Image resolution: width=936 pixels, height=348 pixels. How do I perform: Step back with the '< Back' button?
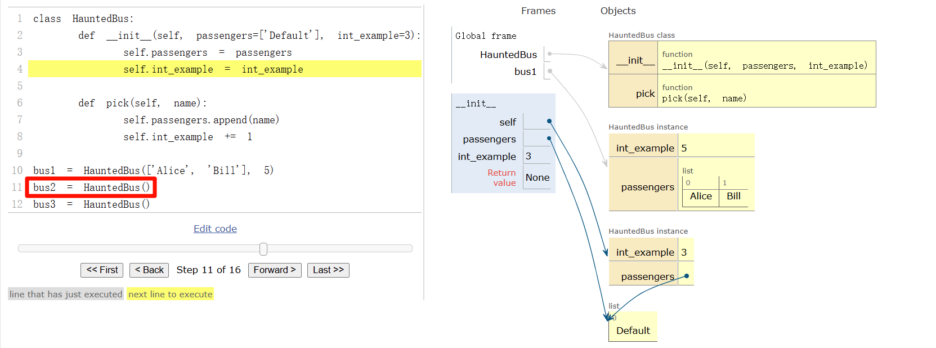[x=149, y=270]
